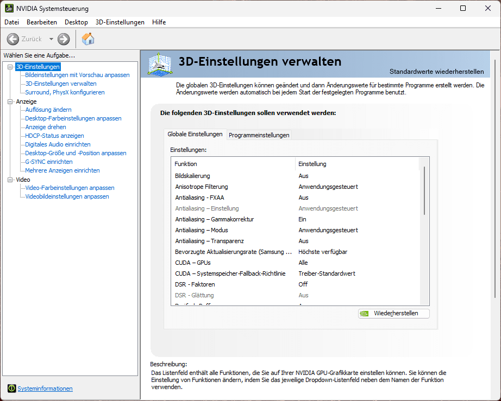Click the Wiederherstellen button
Viewport: 501px width, 401px height.
point(393,314)
